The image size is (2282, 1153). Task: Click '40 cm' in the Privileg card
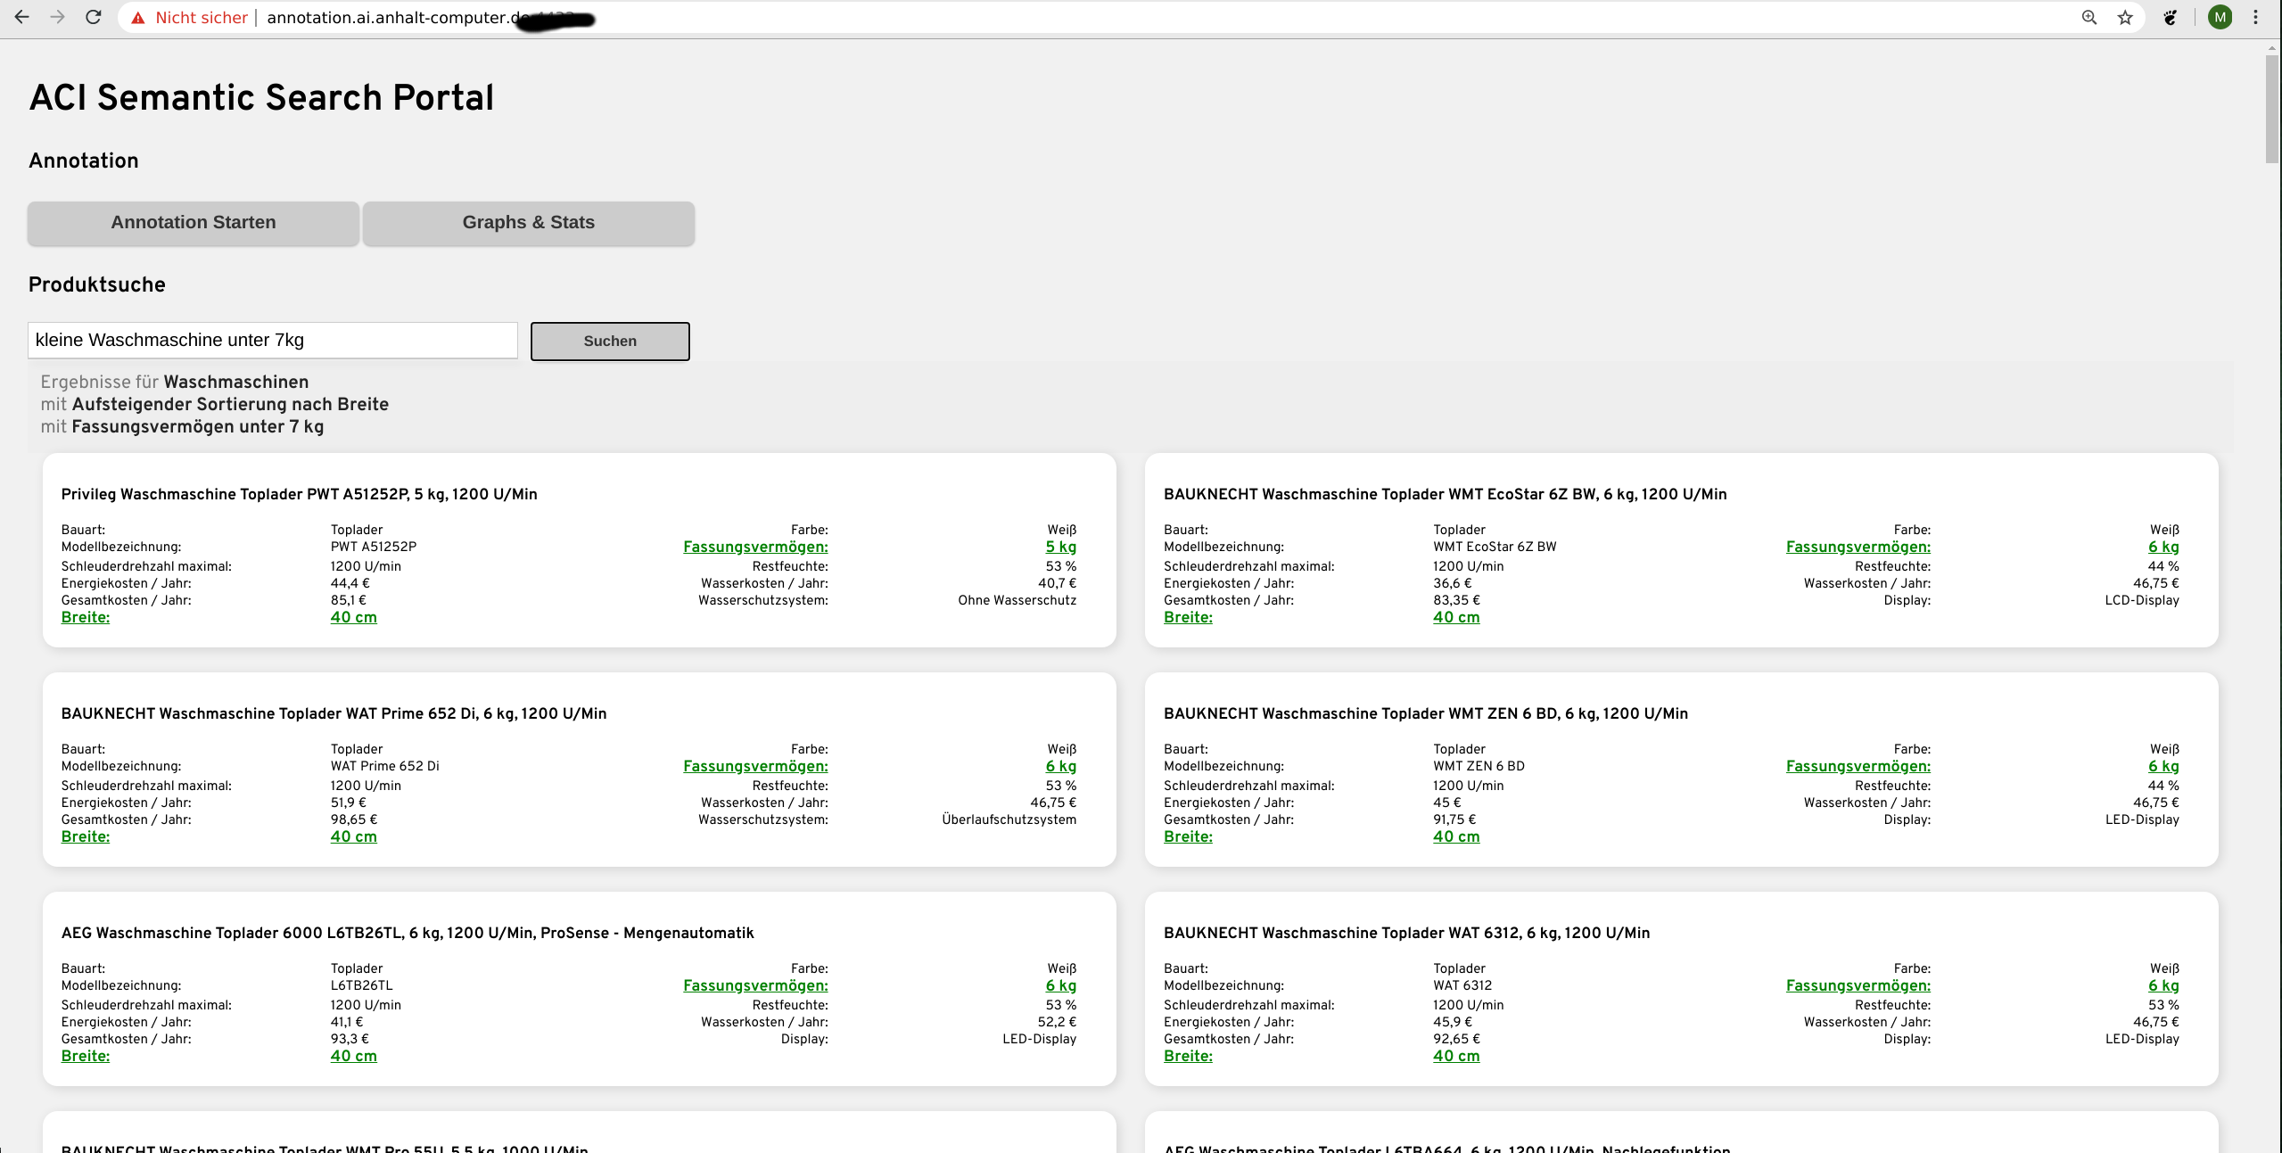point(354,618)
